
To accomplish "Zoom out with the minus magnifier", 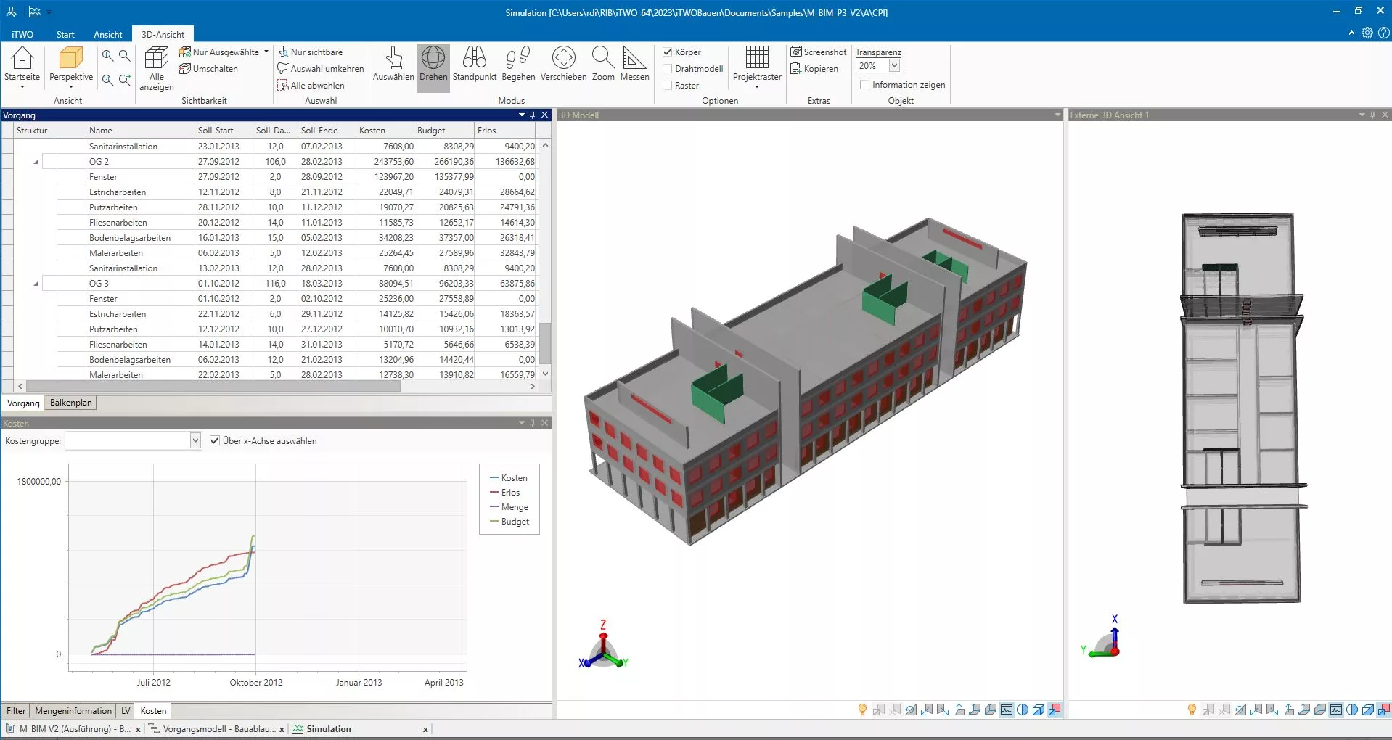I will pyautogui.click(x=125, y=55).
